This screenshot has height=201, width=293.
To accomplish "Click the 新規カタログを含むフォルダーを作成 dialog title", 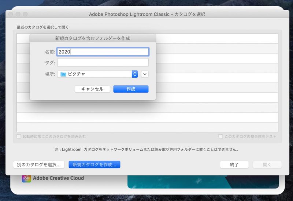I will pyautogui.click(x=93, y=38).
